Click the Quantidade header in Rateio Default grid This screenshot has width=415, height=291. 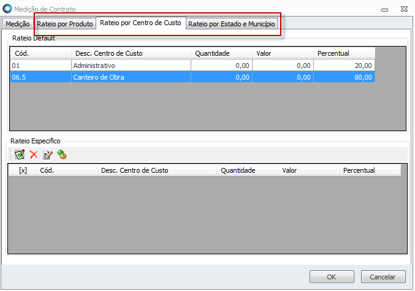pos(221,53)
